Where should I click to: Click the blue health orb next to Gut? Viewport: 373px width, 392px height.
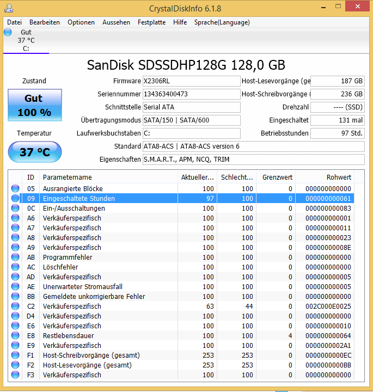(8, 32)
